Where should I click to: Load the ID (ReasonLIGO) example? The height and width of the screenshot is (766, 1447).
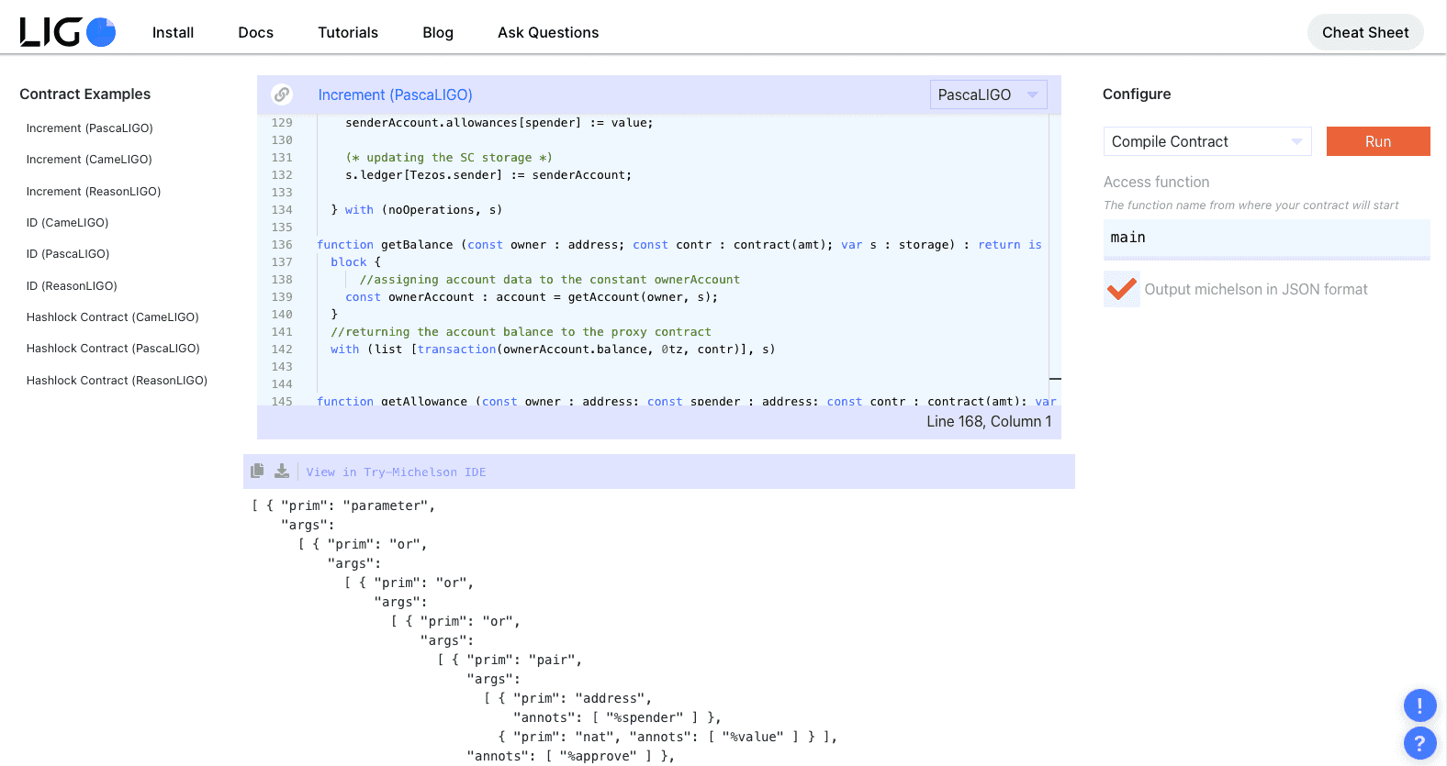[72, 286]
